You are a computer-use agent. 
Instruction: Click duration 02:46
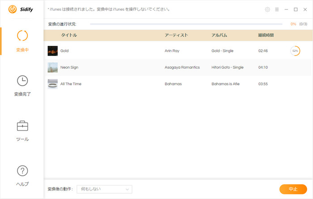(263, 51)
